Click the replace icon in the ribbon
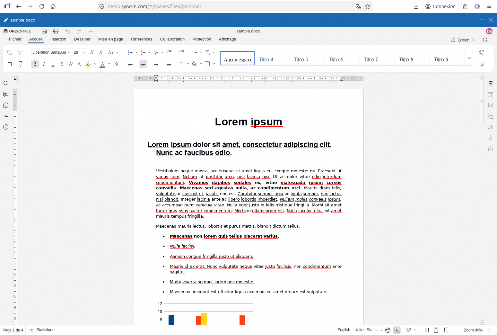The image size is (497, 335). [481, 52]
